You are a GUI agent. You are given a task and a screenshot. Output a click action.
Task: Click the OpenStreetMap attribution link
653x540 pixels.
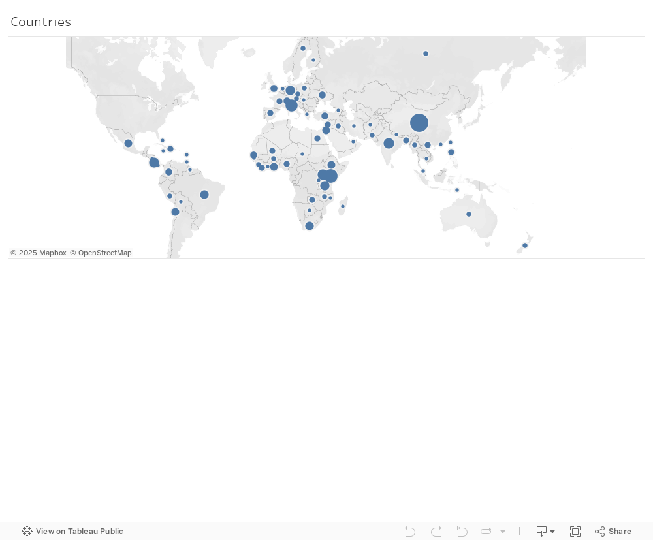(101, 253)
